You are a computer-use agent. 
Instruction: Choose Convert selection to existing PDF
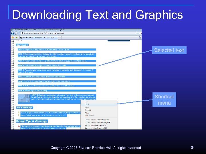pyautogui.click(x=99, y=128)
